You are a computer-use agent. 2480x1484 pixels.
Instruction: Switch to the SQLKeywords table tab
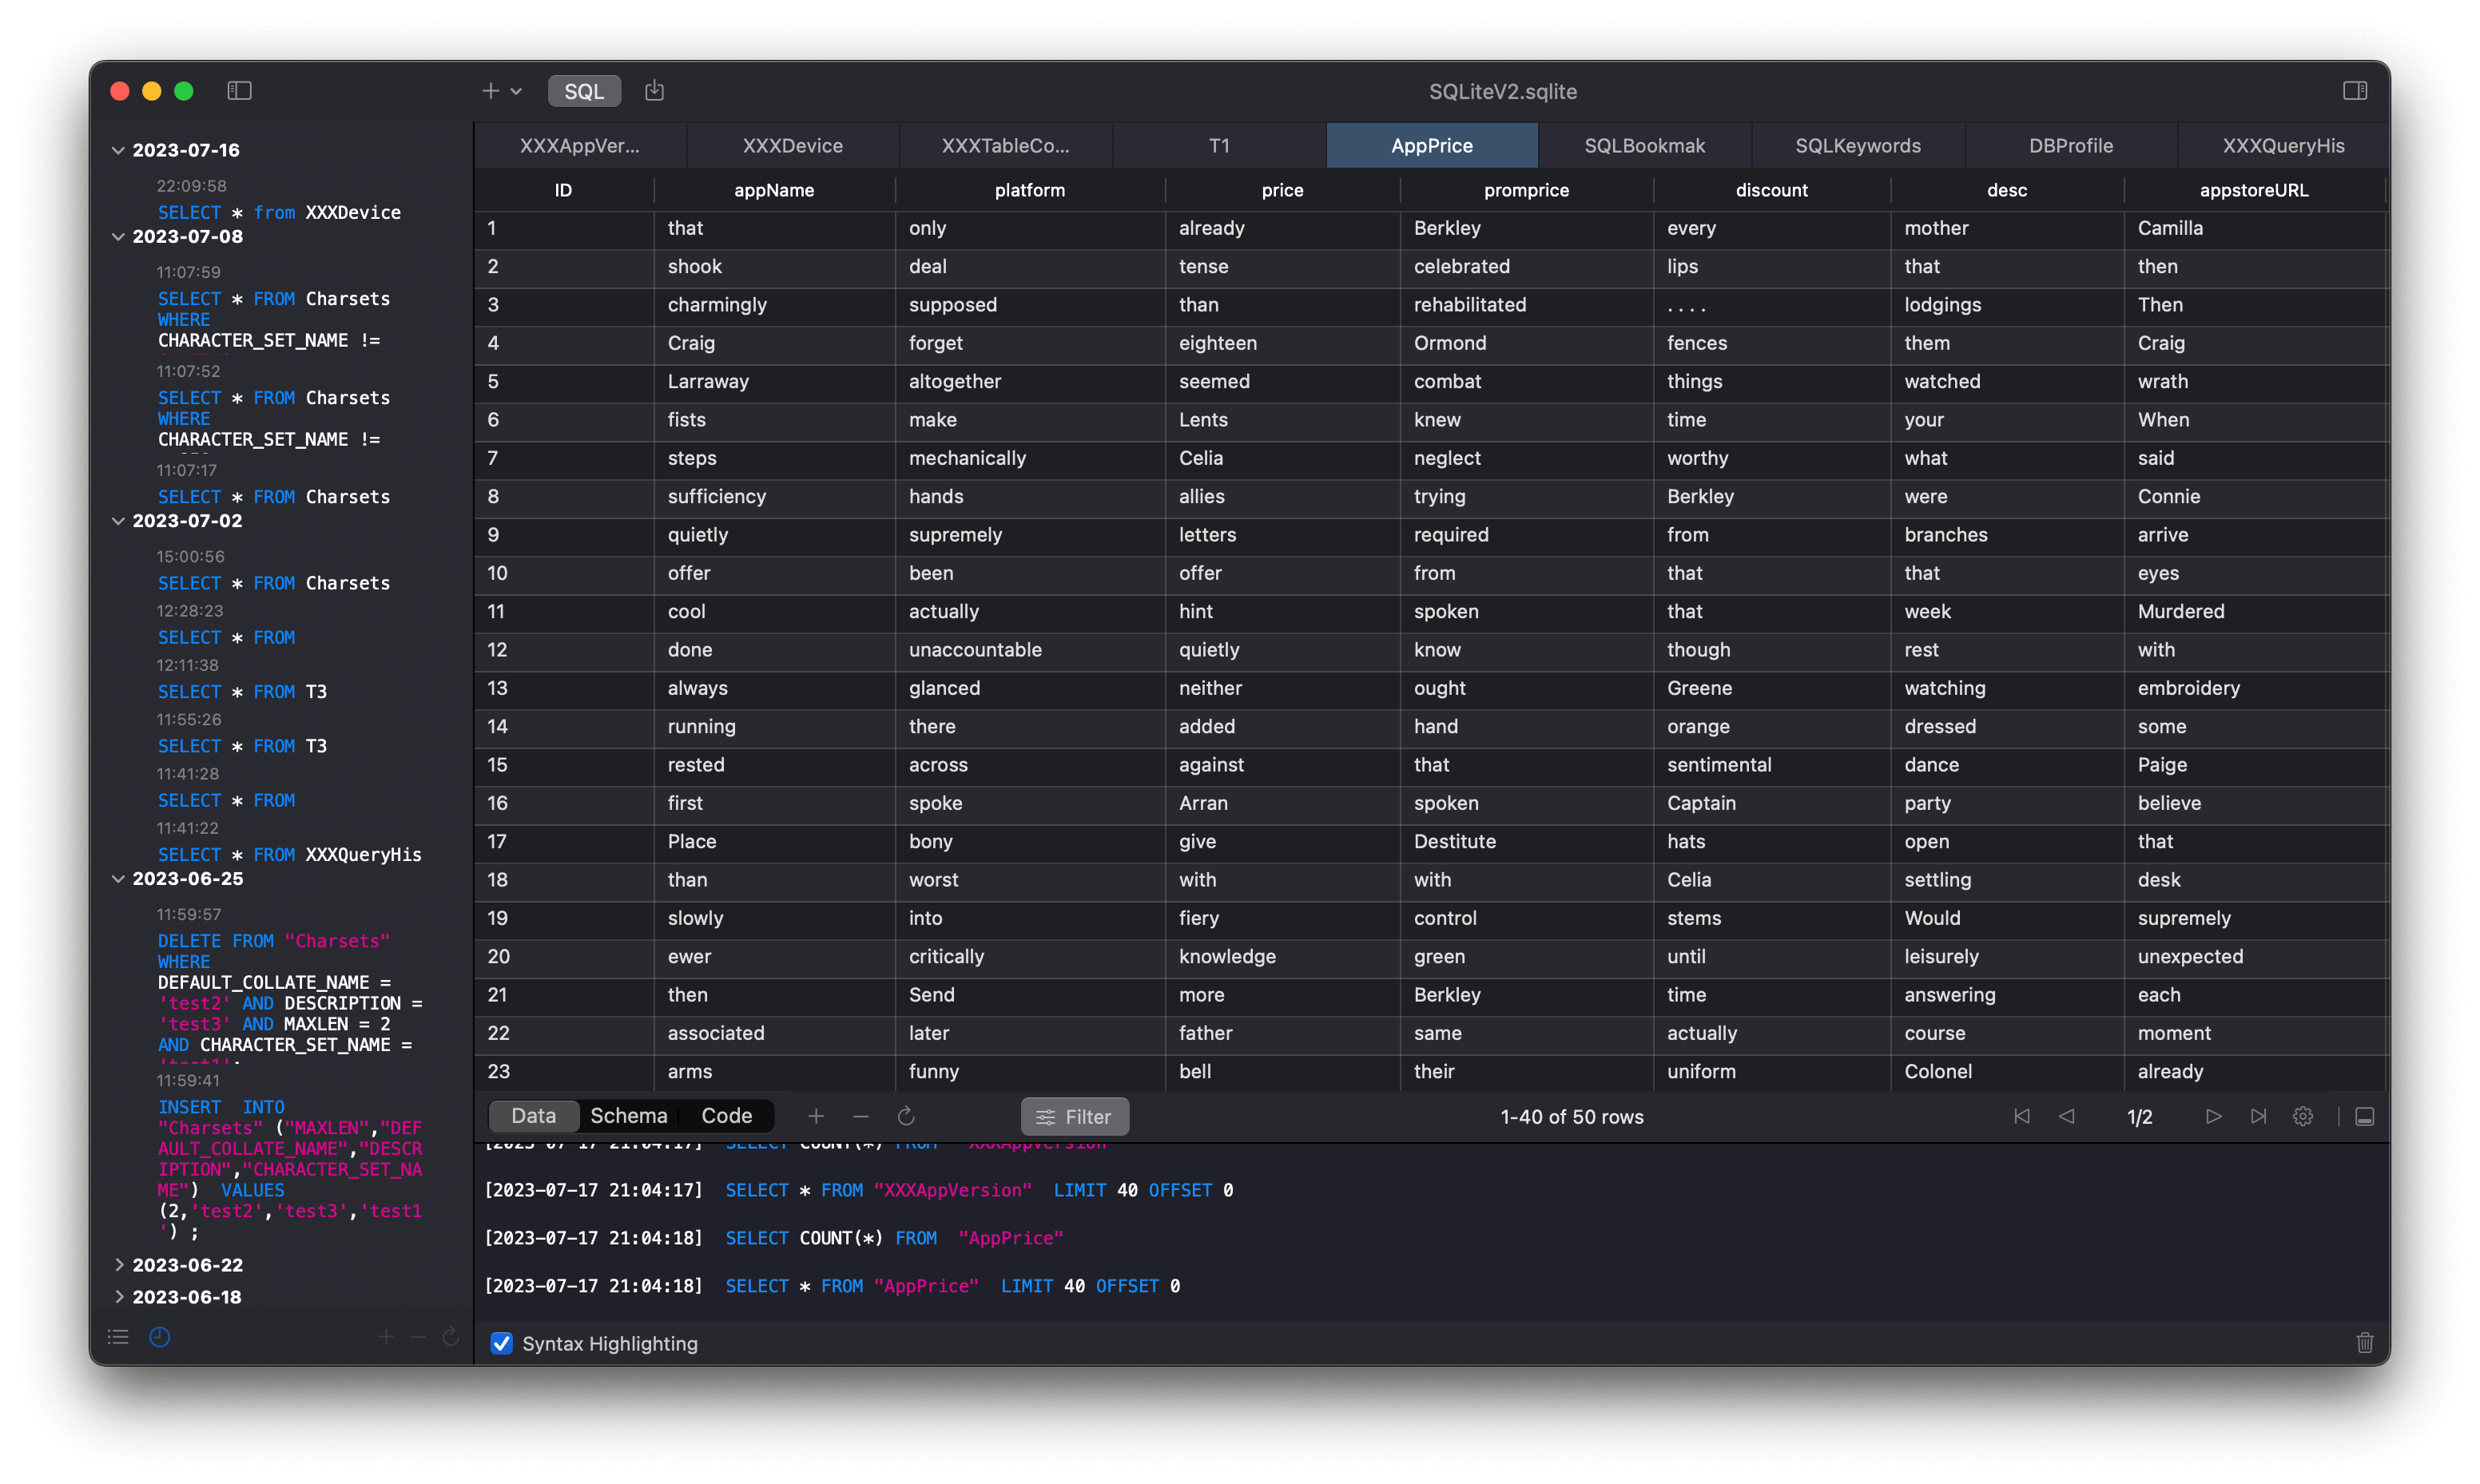(1857, 146)
